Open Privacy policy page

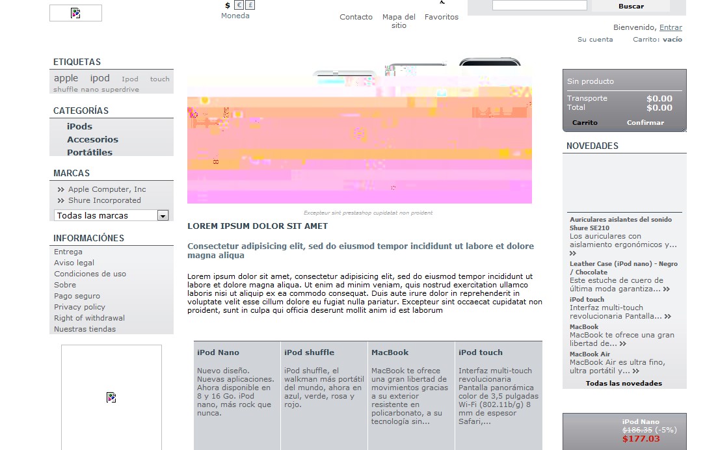tap(80, 307)
